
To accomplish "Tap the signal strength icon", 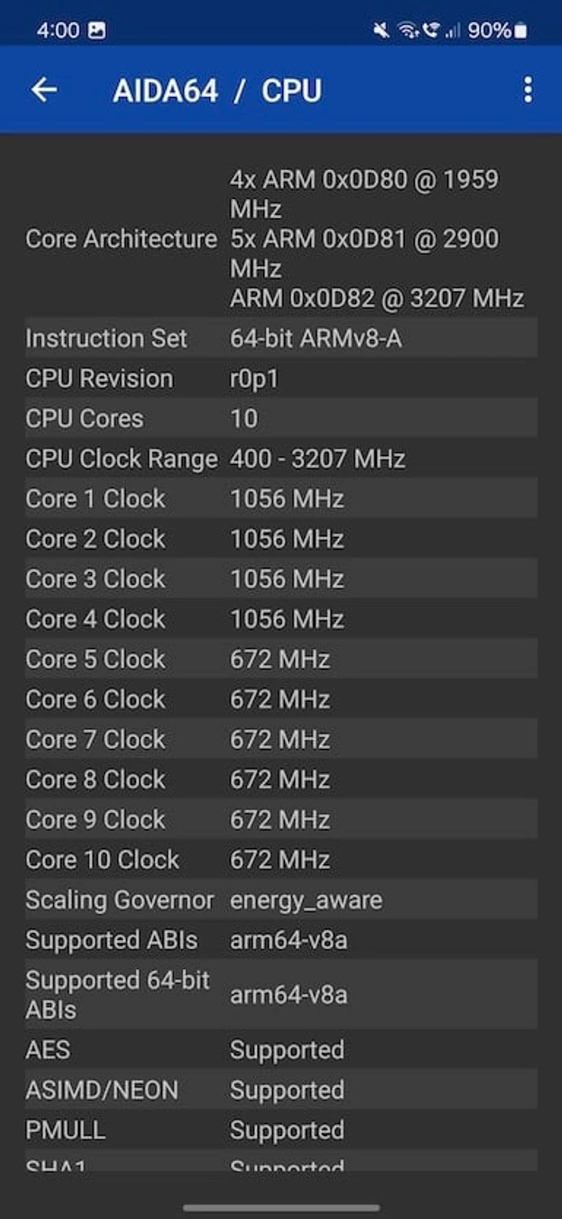I will (x=453, y=30).
